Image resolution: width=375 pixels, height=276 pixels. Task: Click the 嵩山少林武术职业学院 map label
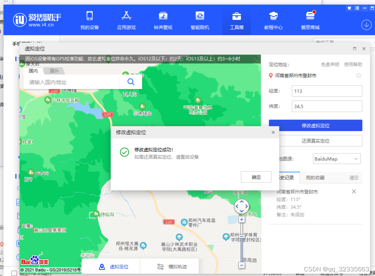click(179, 246)
